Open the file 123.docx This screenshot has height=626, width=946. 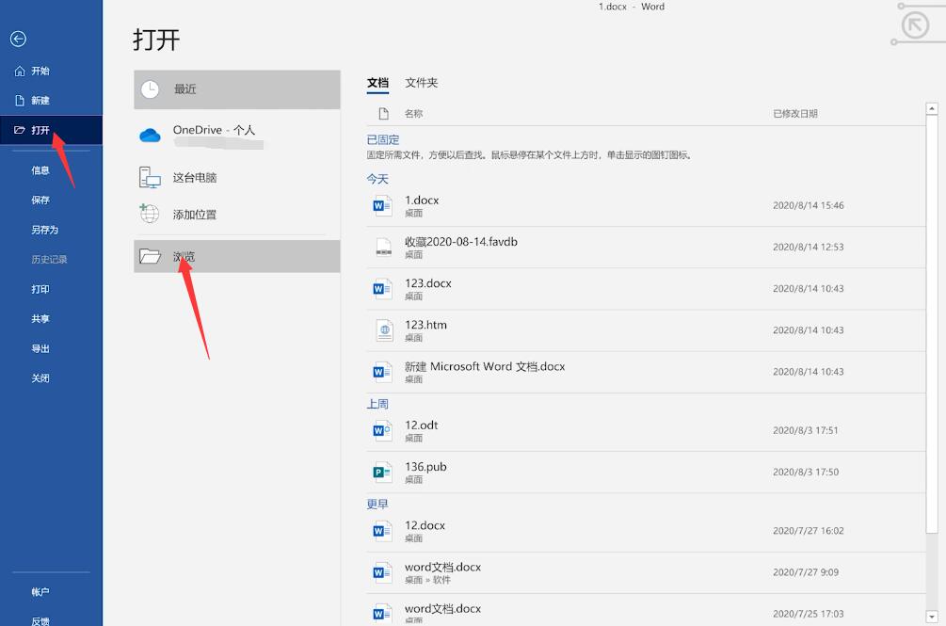[x=646, y=289]
